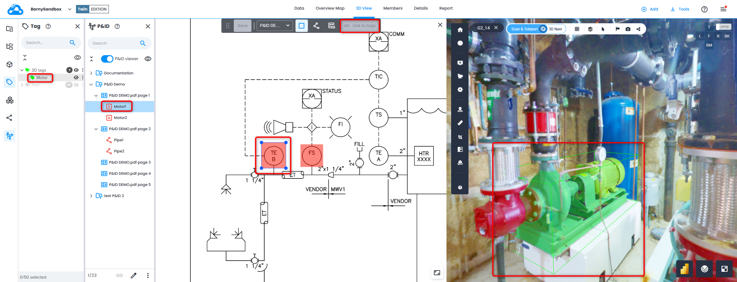Open the layers icon in 3D view toolbar
The height and width of the screenshot is (282, 737).
pyautogui.click(x=590, y=29)
